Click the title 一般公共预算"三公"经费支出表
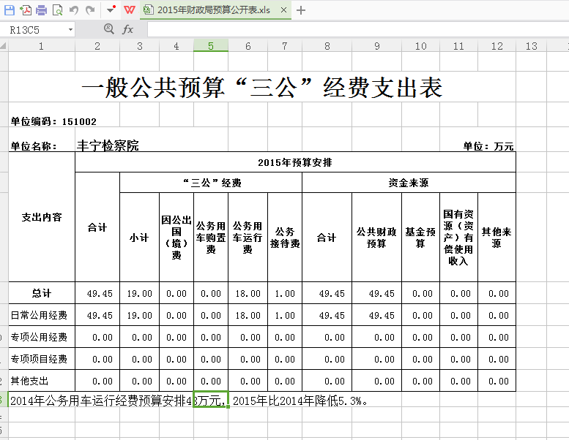Viewport: 569px width, 440px height. point(262,87)
